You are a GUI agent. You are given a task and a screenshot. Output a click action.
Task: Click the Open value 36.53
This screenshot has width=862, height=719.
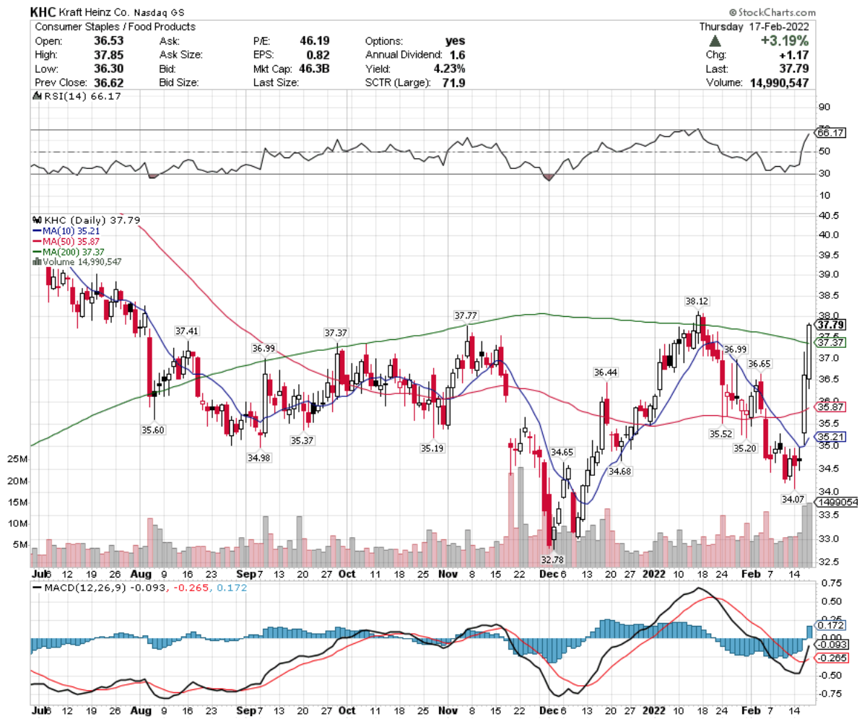tap(108, 40)
